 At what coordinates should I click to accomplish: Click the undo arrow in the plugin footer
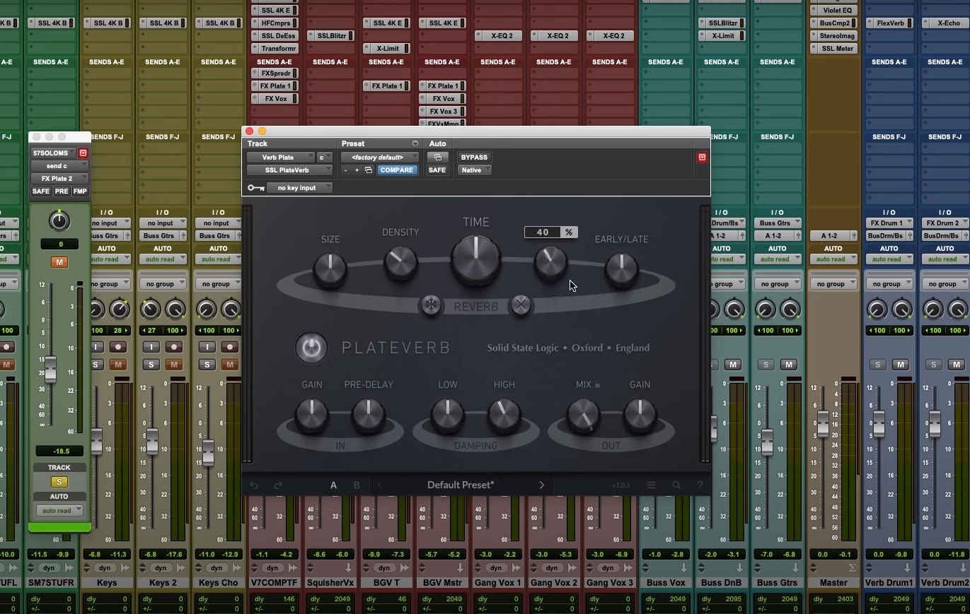254,485
